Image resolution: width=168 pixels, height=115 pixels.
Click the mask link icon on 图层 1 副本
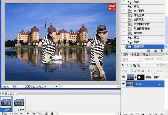[136, 77]
